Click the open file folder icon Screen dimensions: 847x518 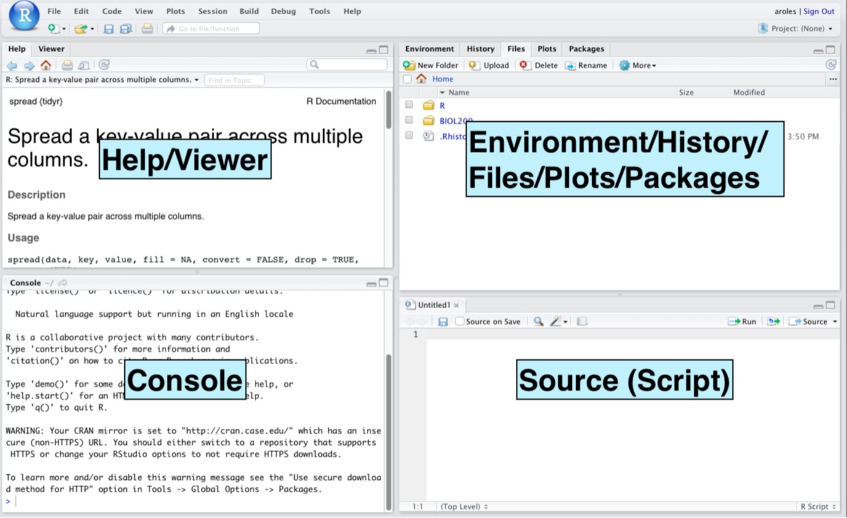pyautogui.click(x=81, y=28)
